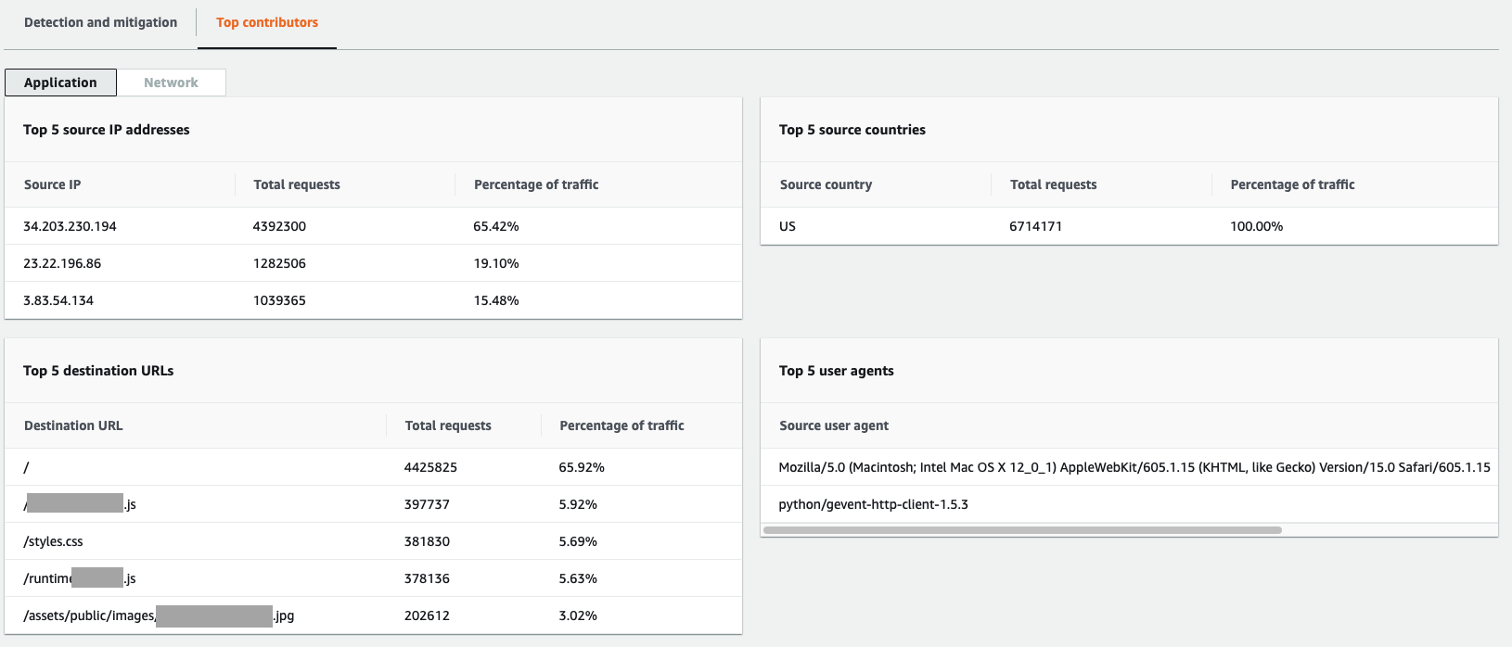
Task: Click the Source user agent column header
Action: [834, 425]
